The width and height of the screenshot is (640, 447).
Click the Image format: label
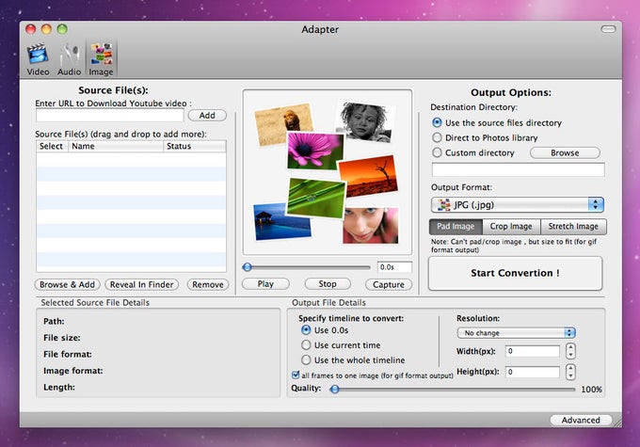pos(73,371)
